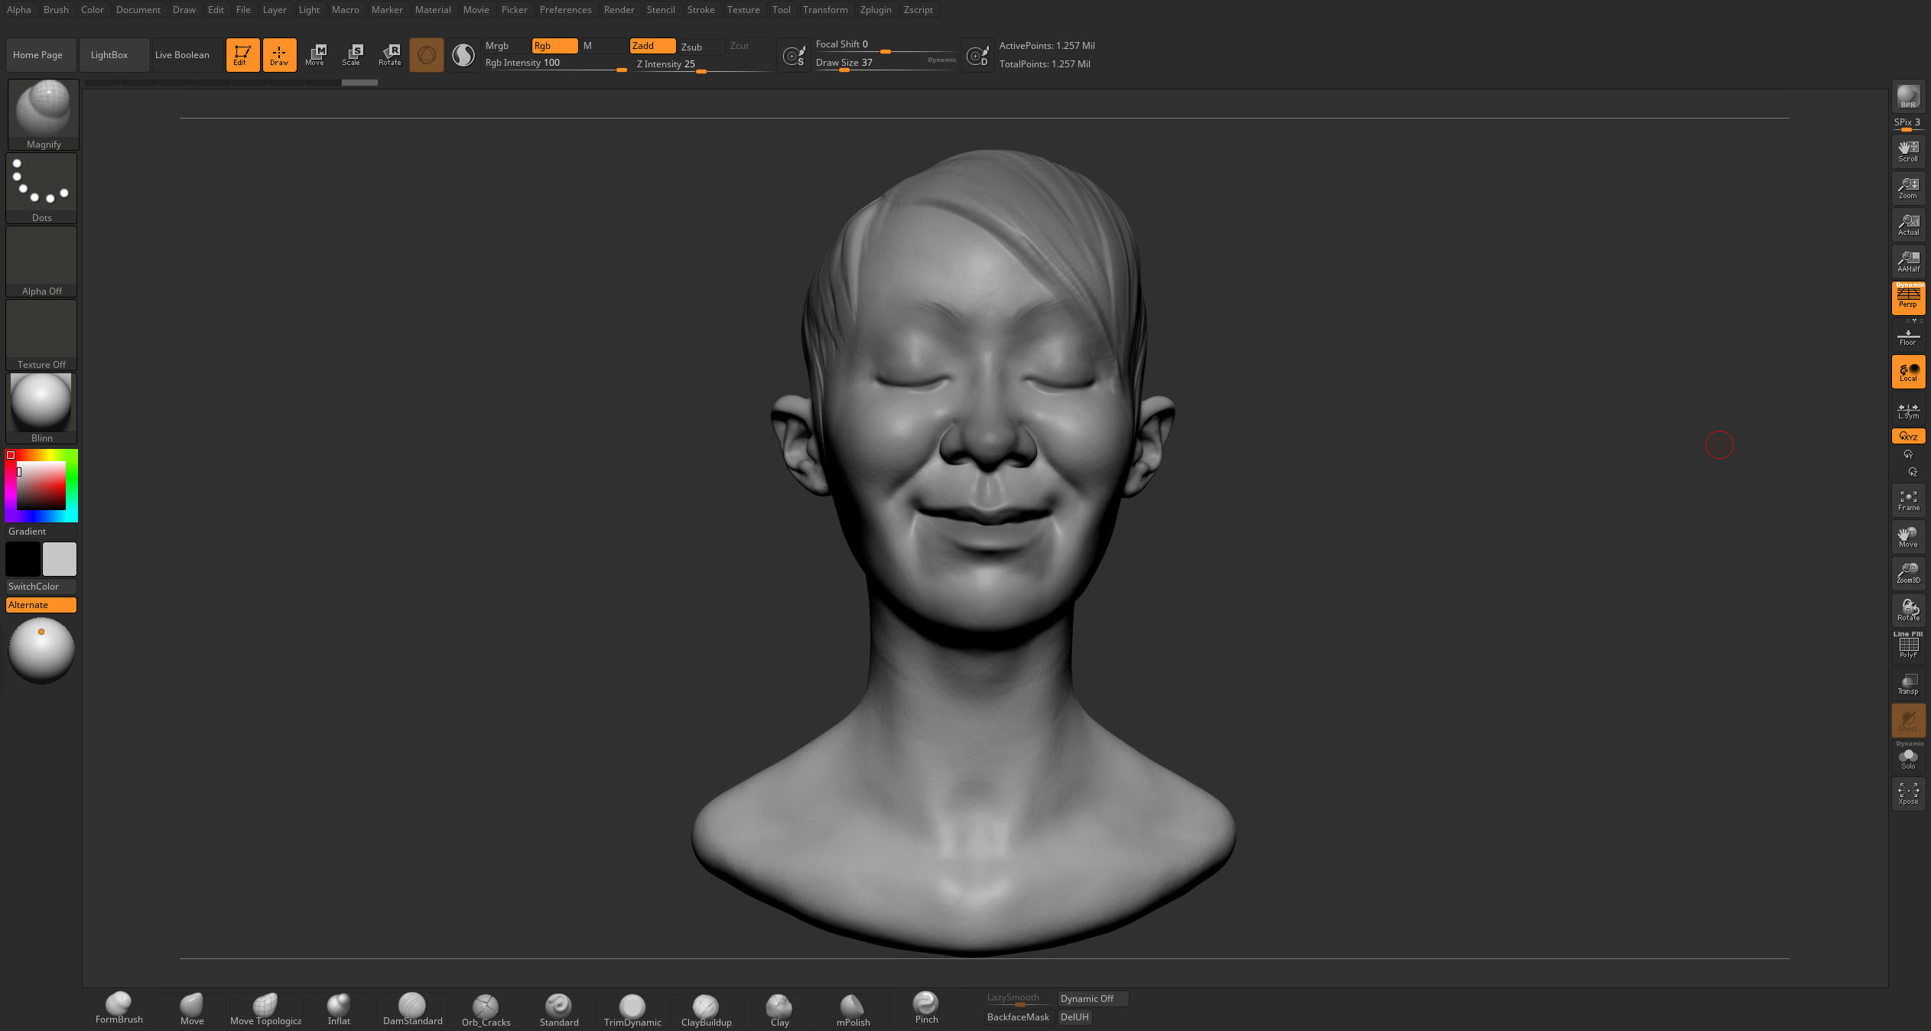Screen dimensions: 1931x1031
Task: Enable Zsub mode
Action: 701,47
